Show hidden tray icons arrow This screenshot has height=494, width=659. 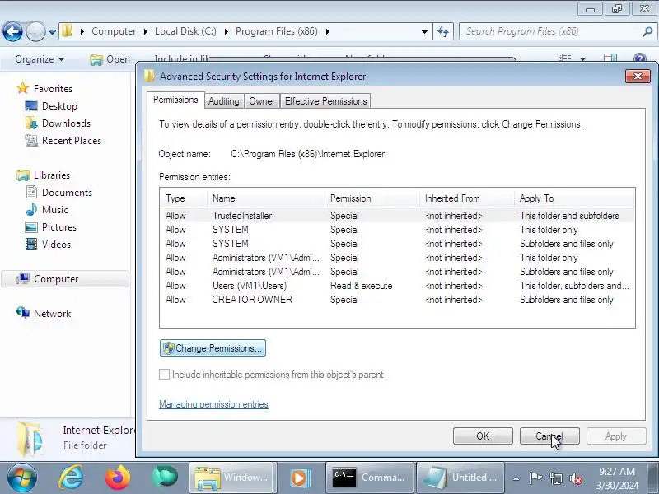pyautogui.click(x=516, y=478)
